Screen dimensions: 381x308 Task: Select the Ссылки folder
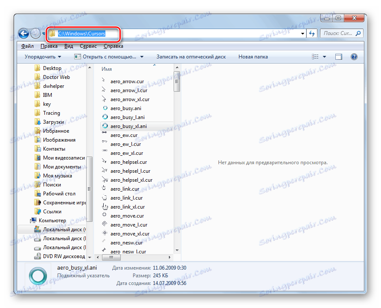(52, 212)
